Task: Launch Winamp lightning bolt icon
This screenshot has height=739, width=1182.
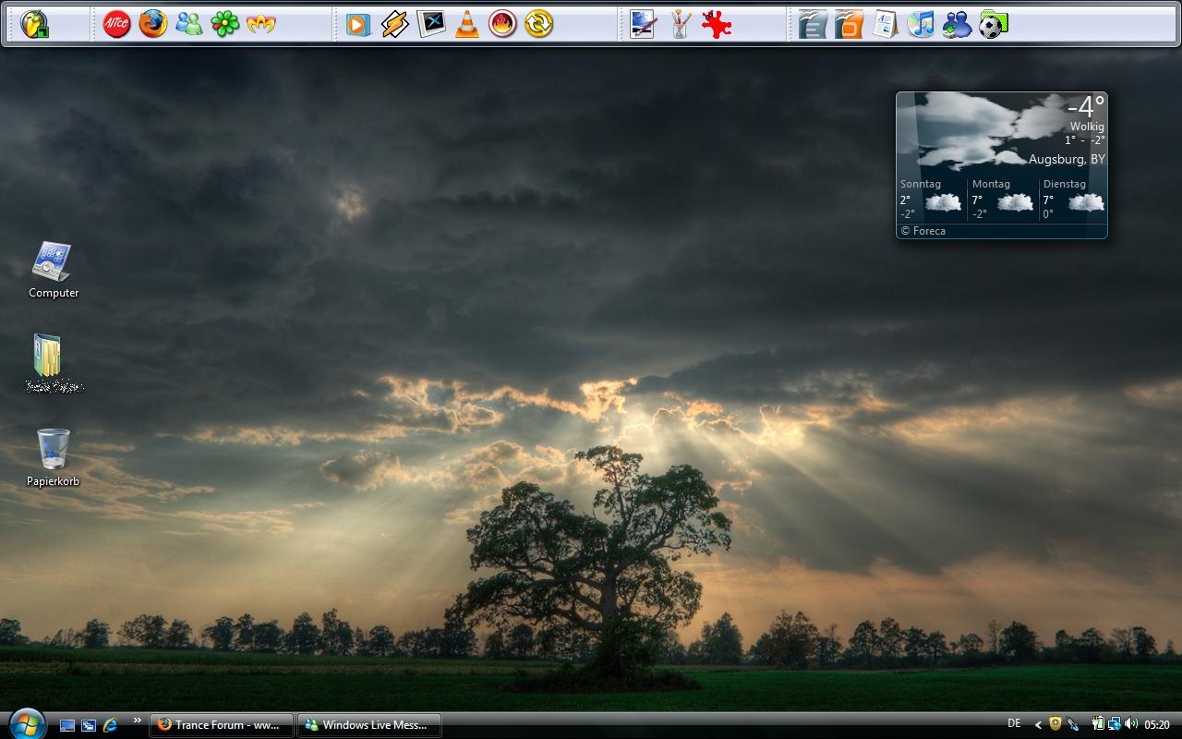Action: (x=395, y=24)
